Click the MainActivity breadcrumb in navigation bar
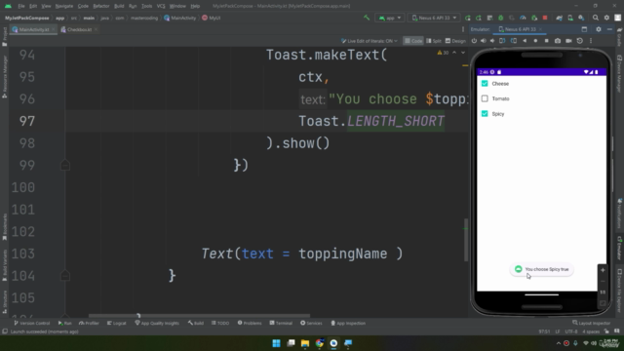The width and height of the screenshot is (624, 351). pyautogui.click(x=179, y=18)
